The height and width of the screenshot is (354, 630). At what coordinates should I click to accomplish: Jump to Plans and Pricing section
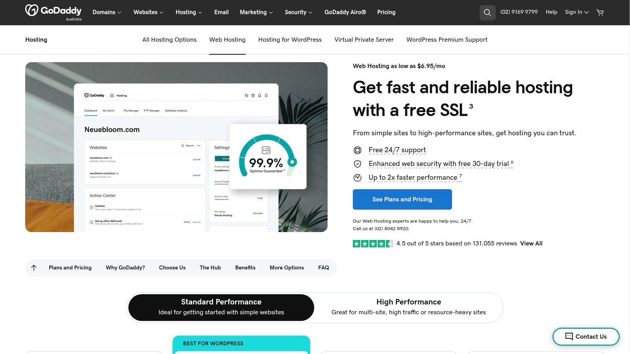tap(70, 268)
